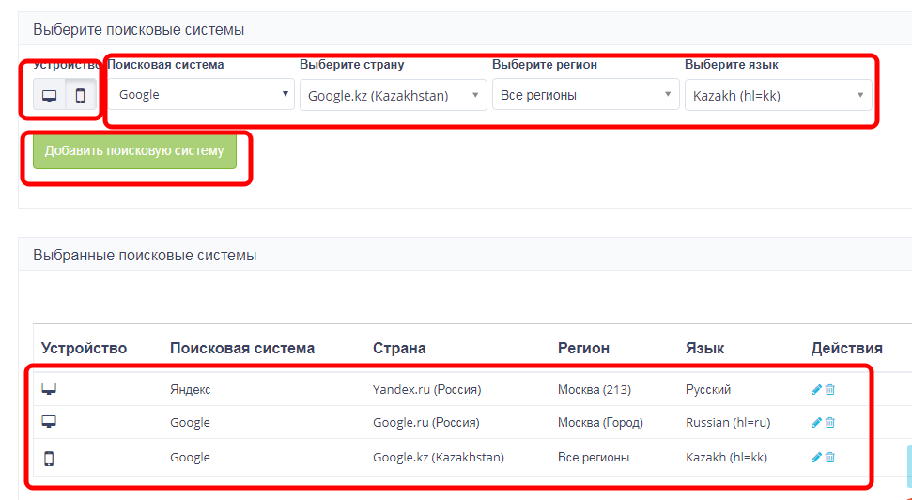Delete the Google.kz (Kazakhstan) row
912x500 pixels.
tap(830, 458)
